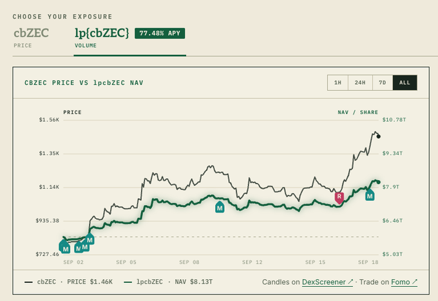Click the 77.48% APY badge
This screenshot has width=438, height=301.
[160, 33]
